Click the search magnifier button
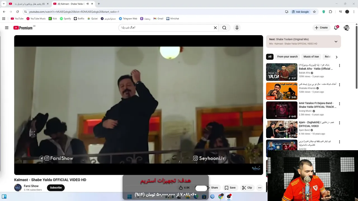Viewport: 358px width, 201px height. tap(224, 28)
